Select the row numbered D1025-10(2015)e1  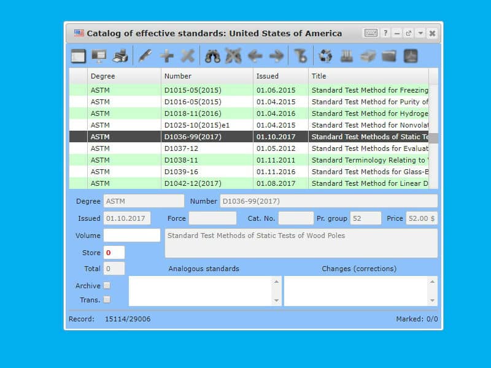click(249, 125)
